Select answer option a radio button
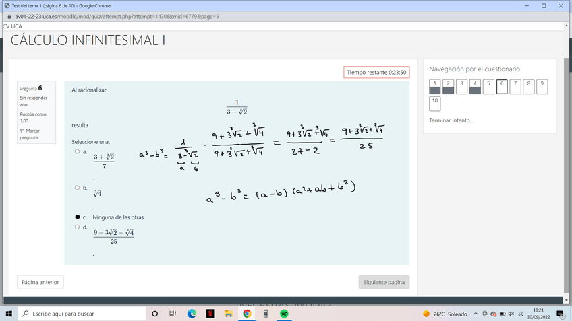Screen dimensions: 572x321 [77, 152]
